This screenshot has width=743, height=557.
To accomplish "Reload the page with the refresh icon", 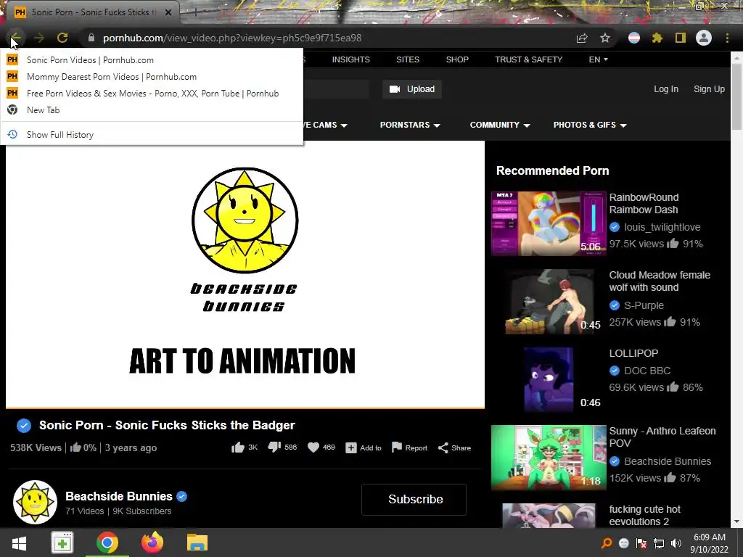I will [62, 38].
